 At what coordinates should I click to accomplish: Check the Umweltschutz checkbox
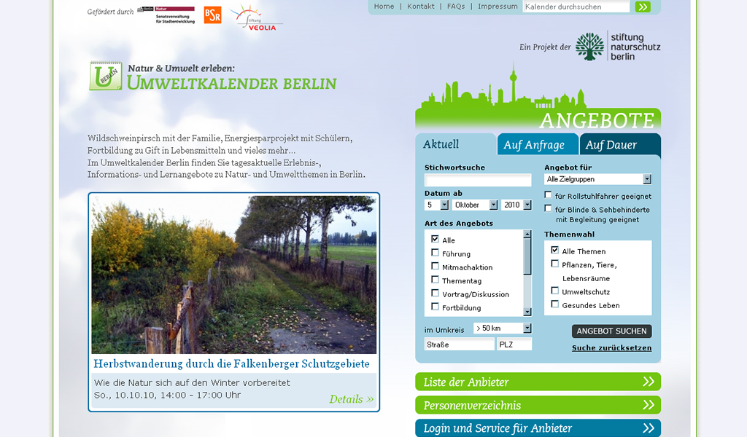555,291
